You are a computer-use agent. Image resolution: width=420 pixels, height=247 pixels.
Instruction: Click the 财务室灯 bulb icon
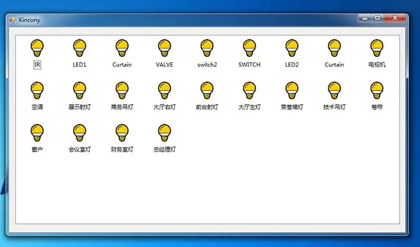coord(122,133)
